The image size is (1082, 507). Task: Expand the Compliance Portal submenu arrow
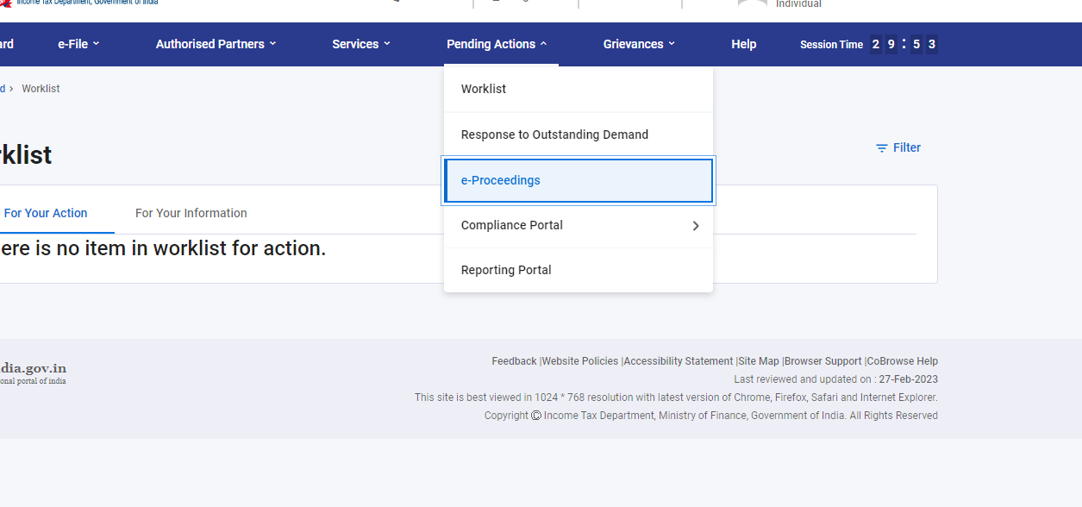point(695,226)
